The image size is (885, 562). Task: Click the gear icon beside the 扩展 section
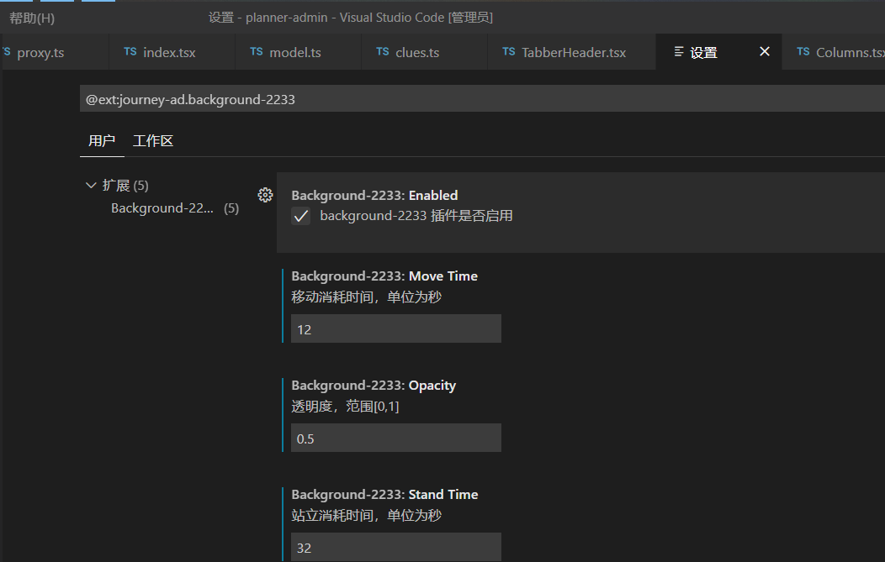265,194
